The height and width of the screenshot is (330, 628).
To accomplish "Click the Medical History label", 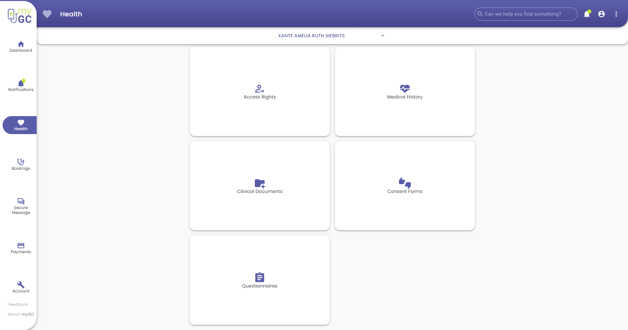I will (405, 97).
